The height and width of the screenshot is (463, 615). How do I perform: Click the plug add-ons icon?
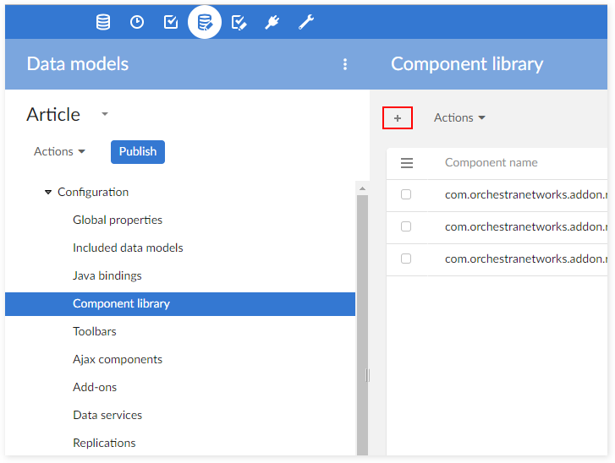[x=272, y=23]
